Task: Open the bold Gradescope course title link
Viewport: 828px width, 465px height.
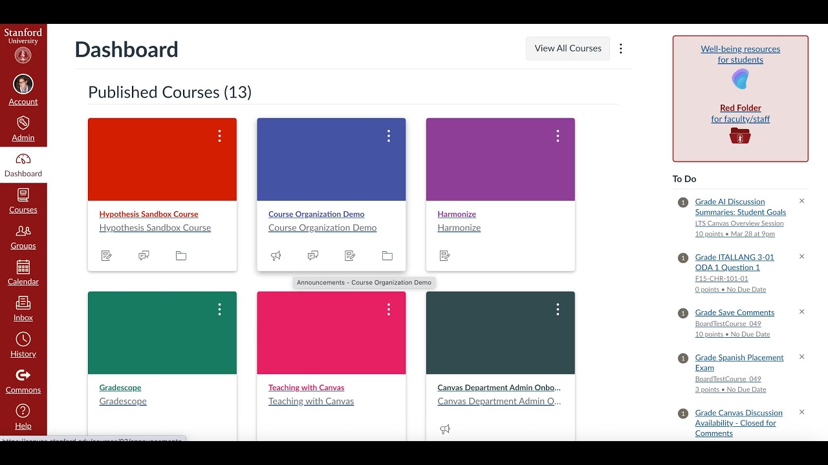Action: coord(120,388)
